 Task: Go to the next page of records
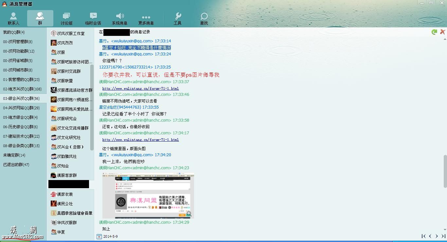437,236
